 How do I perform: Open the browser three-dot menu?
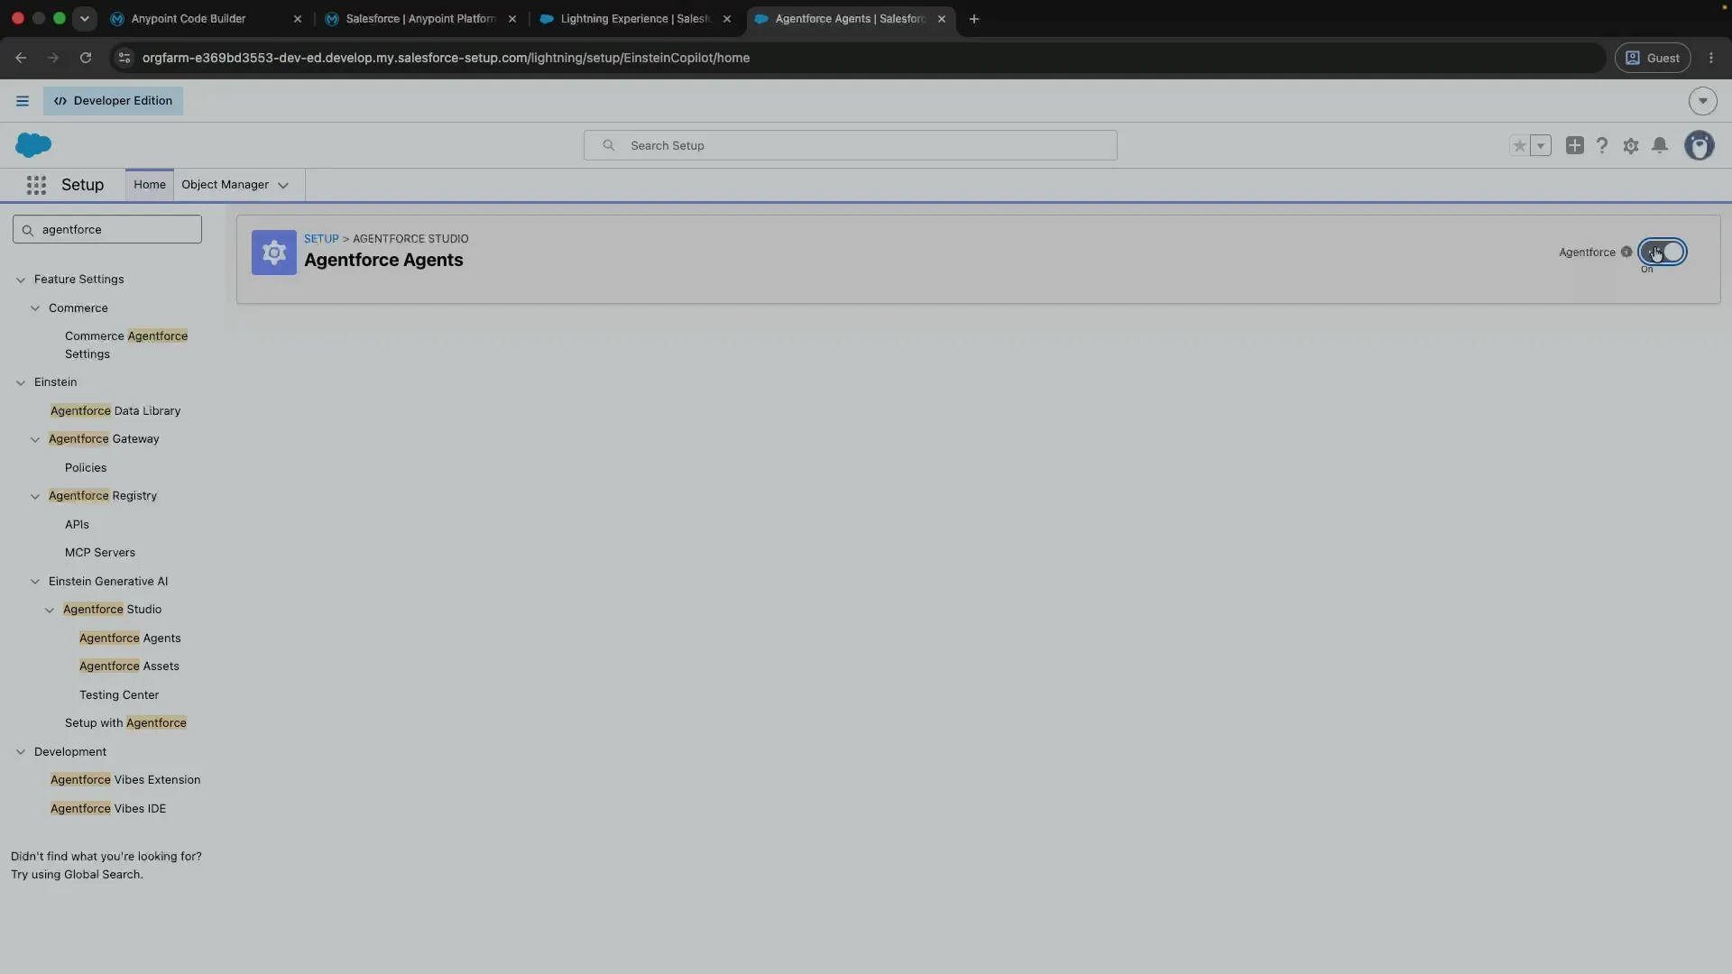click(1711, 58)
